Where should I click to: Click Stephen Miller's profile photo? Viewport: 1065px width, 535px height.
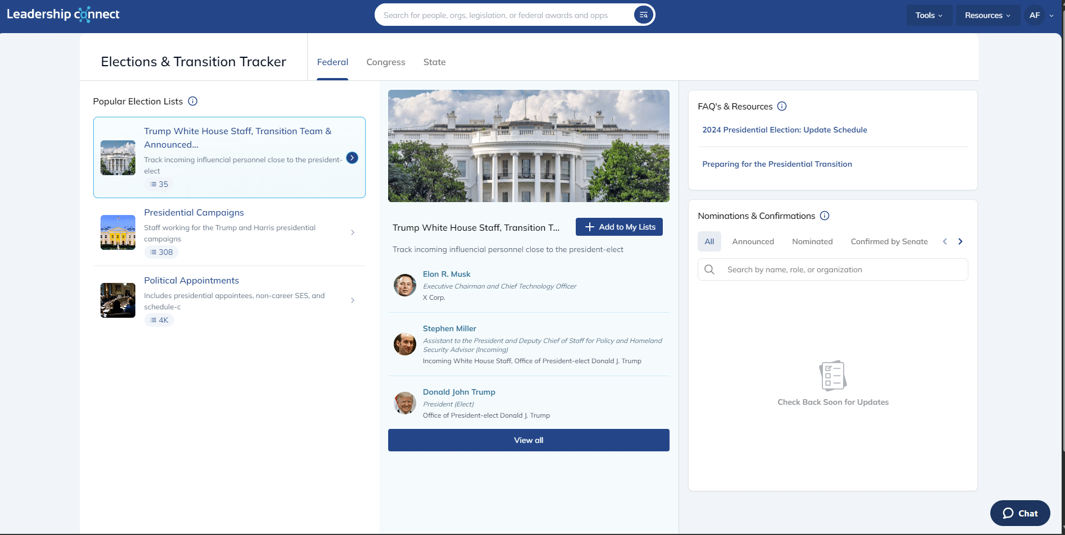pyautogui.click(x=405, y=344)
